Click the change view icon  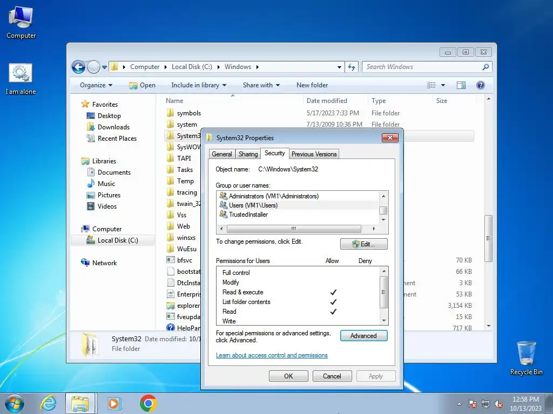click(431, 85)
